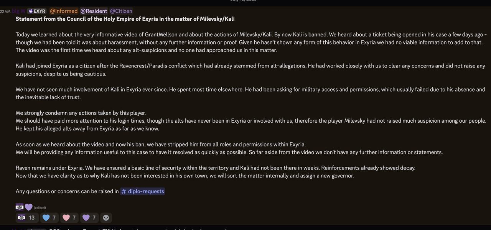Image resolution: width=491 pixels, height=230 pixels.
Task: Toggle the blue heart reaction
Action: (x=49, y=218)
